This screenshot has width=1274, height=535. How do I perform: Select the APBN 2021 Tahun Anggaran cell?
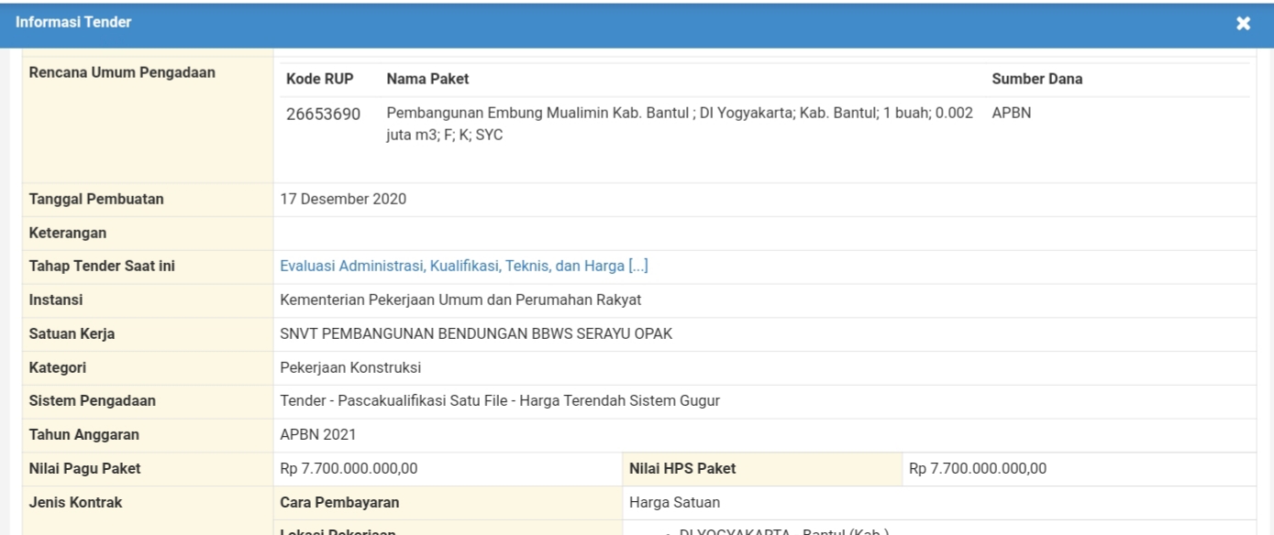click(318, 435)
